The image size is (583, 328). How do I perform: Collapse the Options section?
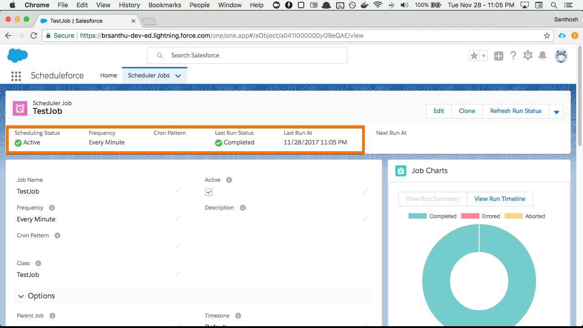[21, 296]
